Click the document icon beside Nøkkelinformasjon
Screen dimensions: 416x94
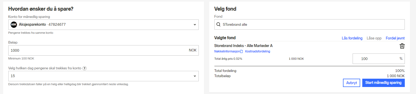tap(242, 51)
